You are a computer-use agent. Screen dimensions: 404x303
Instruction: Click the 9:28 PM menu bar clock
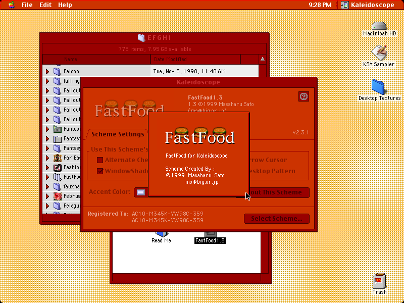pos(320,5)
